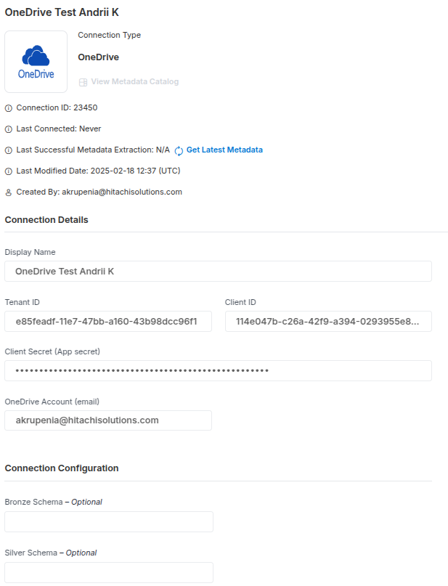Click the user icon beside Created By
The image size is (448, 586).
tap(8, 192)
